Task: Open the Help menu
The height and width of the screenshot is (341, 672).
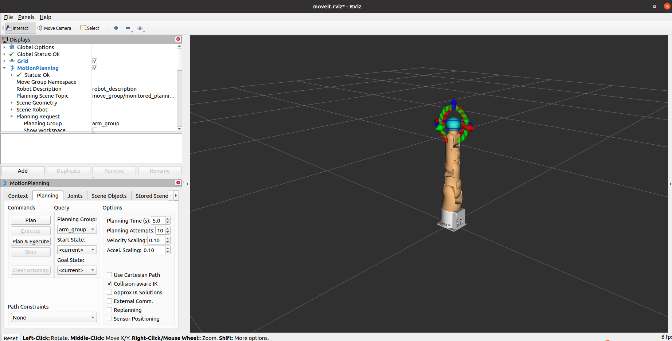Action: [x=46, y=17]
